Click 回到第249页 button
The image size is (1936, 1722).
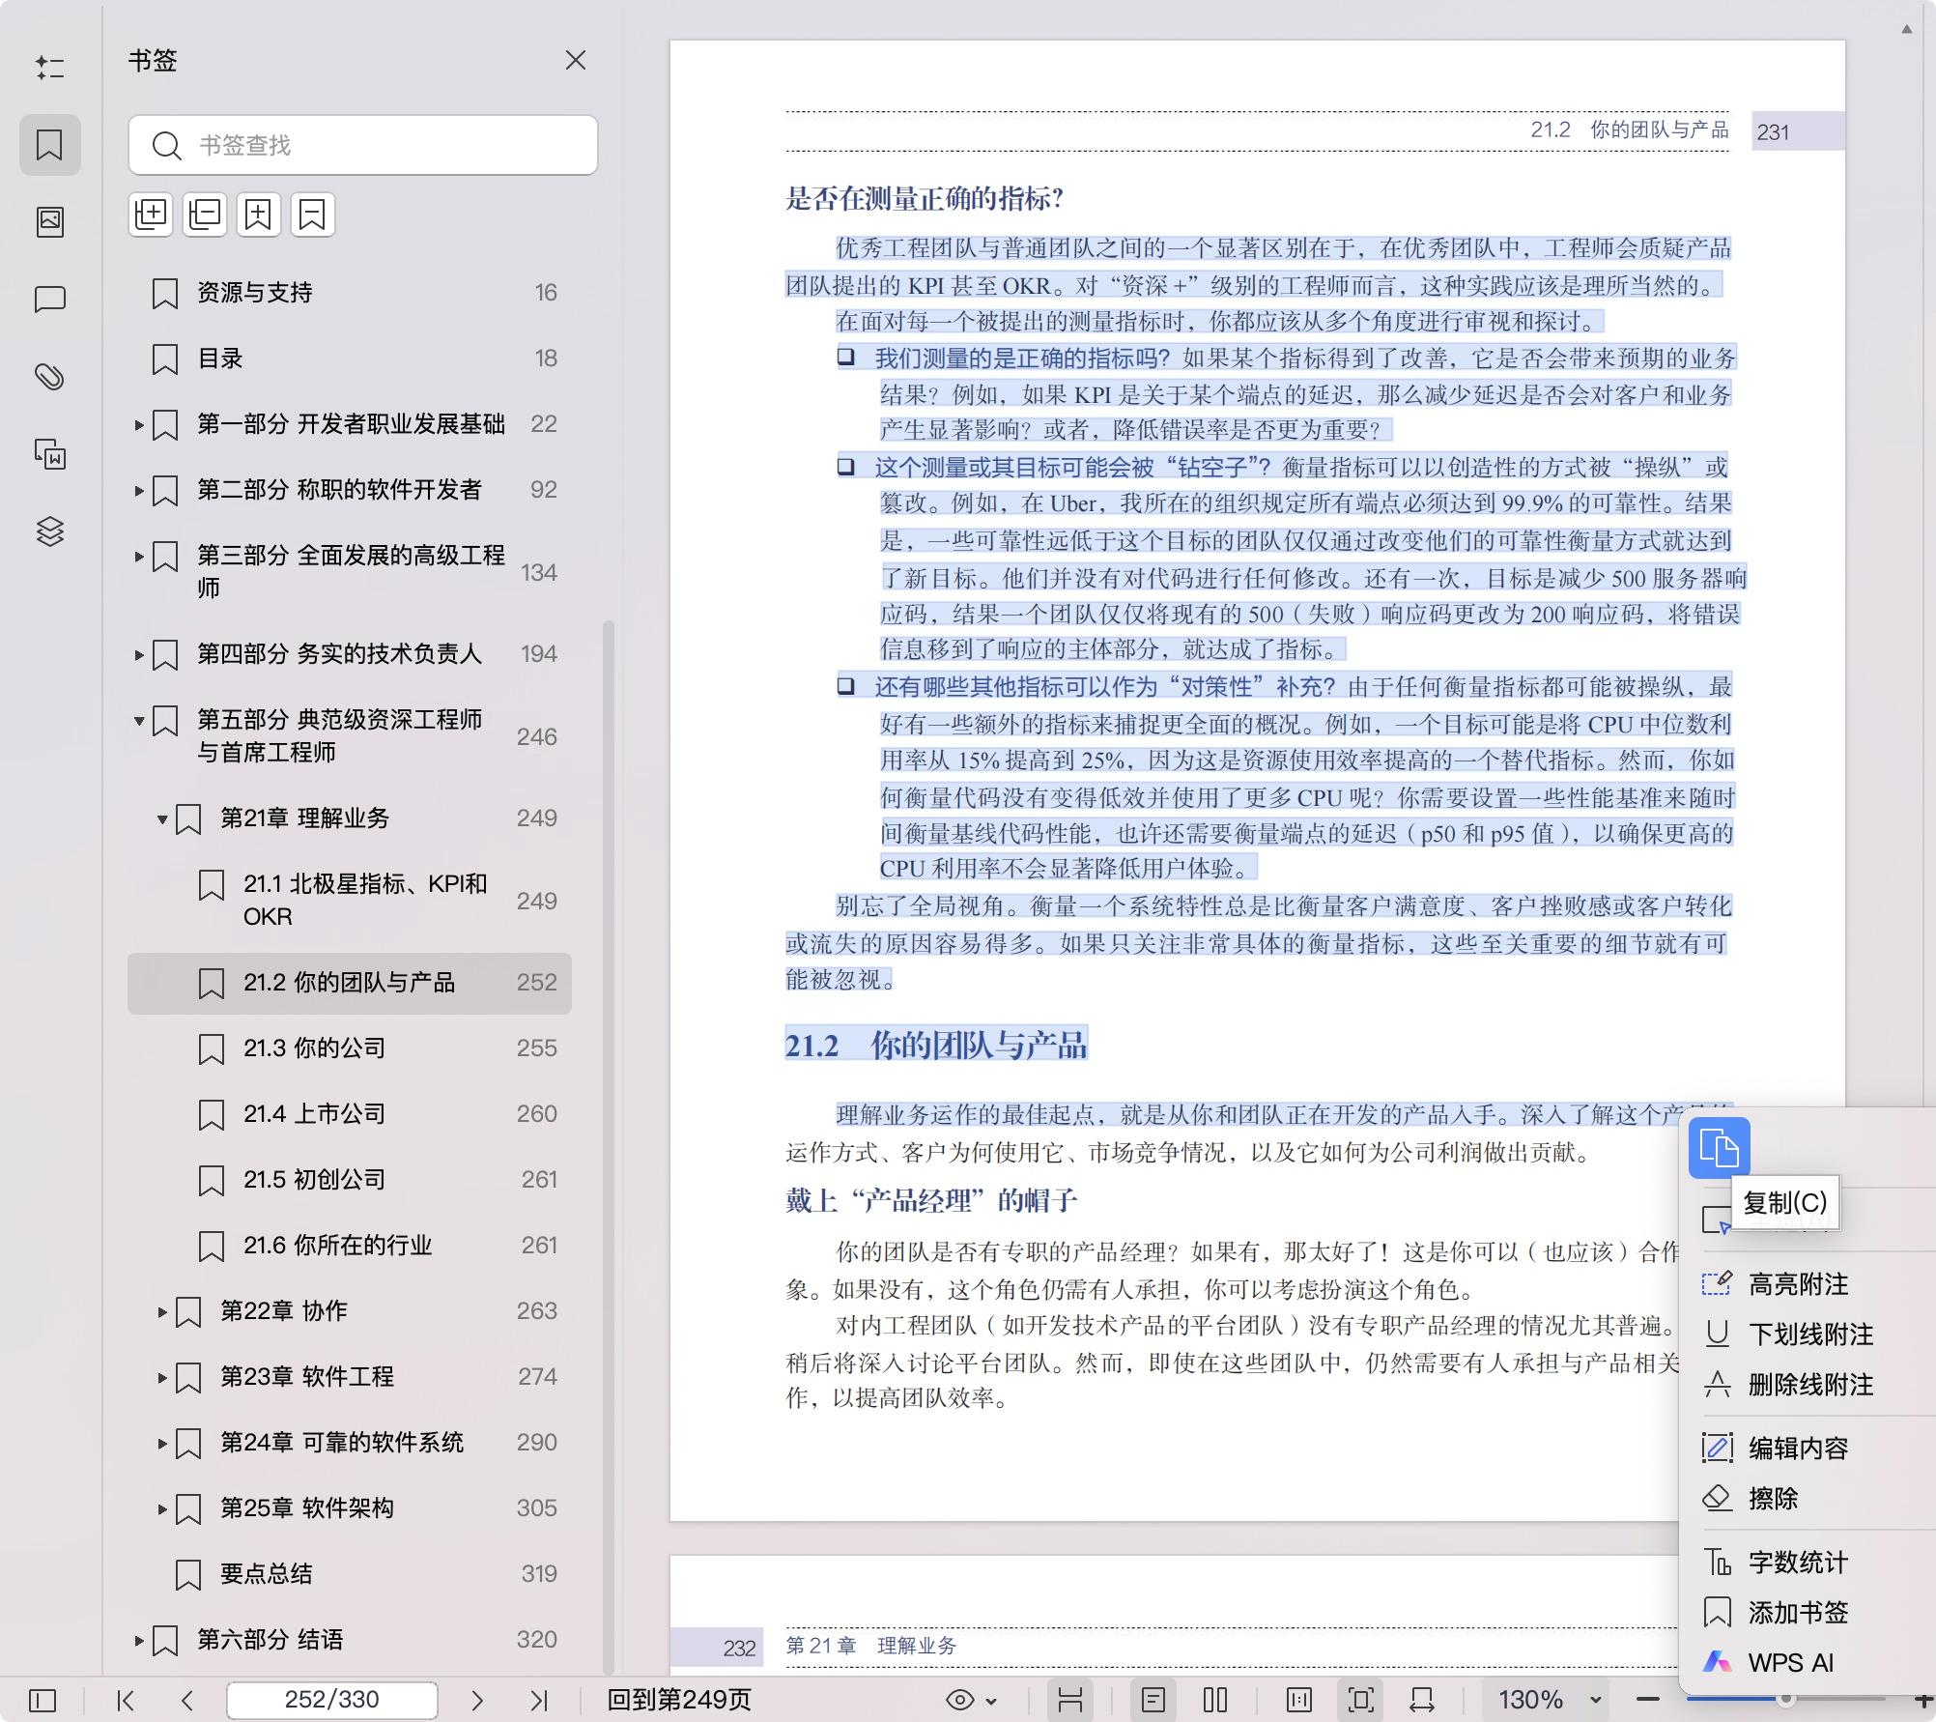pos(678,1700)
